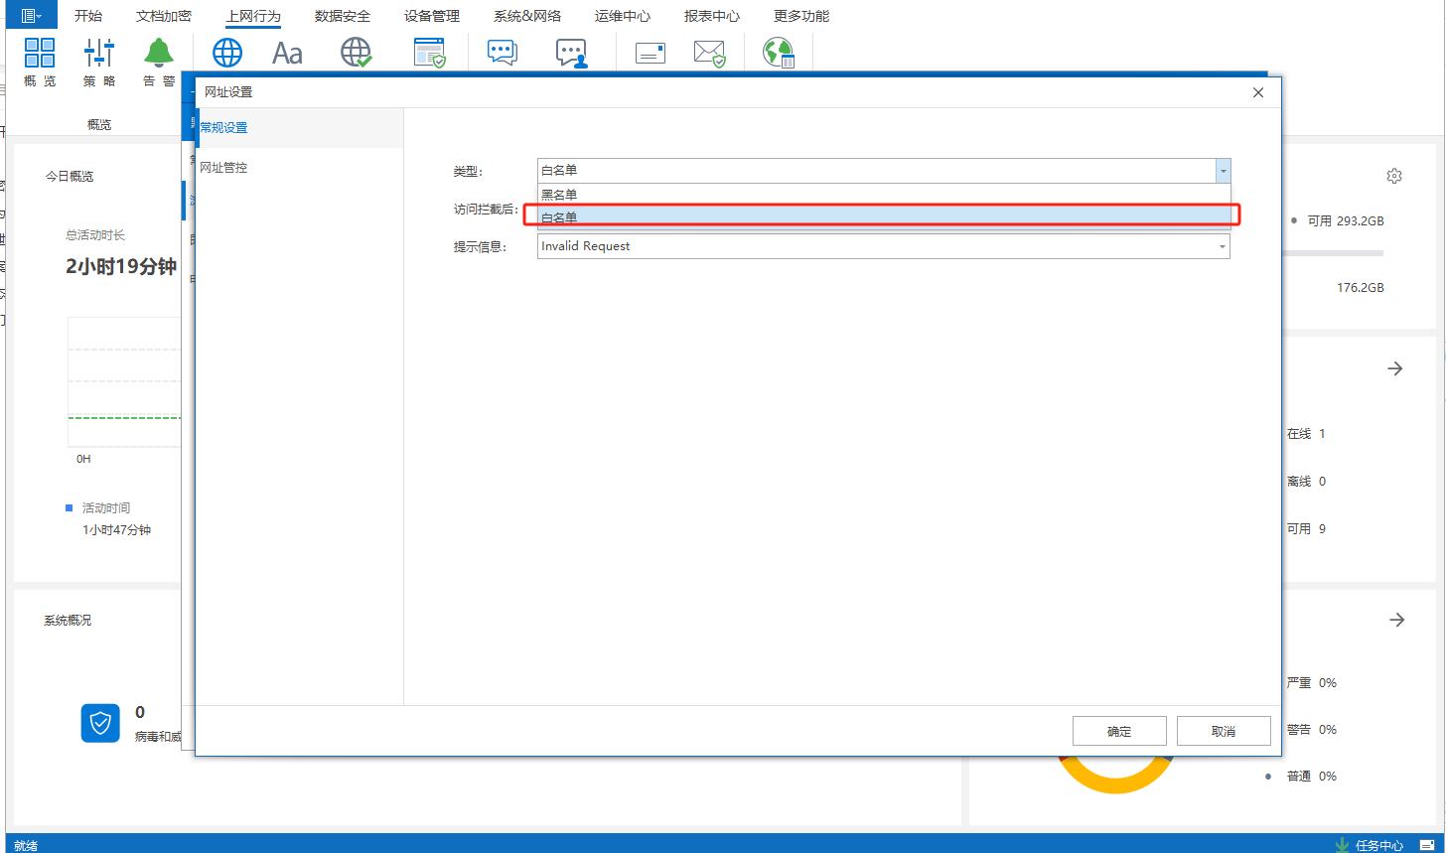
Task: Select 网址管控 in the left panel
Action: click(223, 168)
